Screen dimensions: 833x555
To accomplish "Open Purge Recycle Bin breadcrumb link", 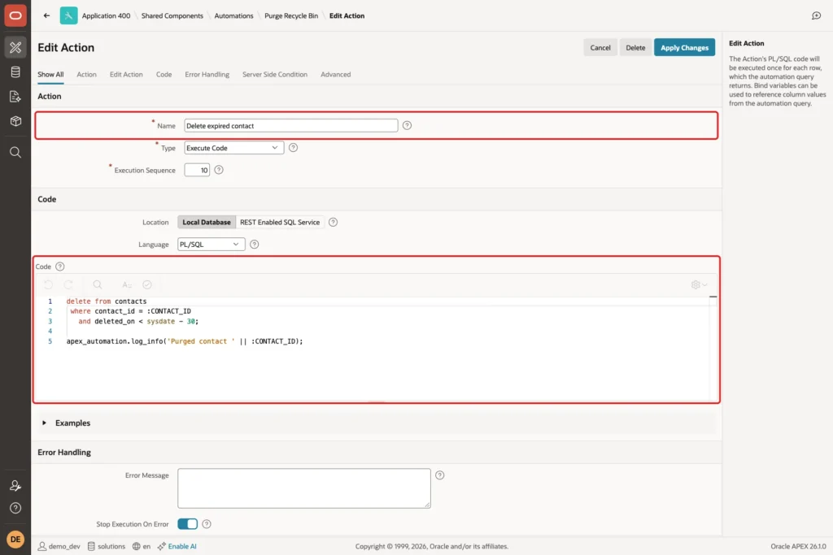I will pyautogui.click(x=291, y=15).
